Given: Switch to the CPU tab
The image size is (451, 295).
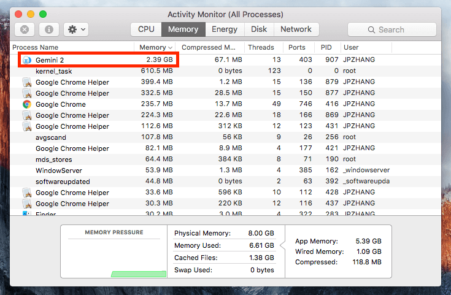Looking at the screenshot, I should 146,29.
